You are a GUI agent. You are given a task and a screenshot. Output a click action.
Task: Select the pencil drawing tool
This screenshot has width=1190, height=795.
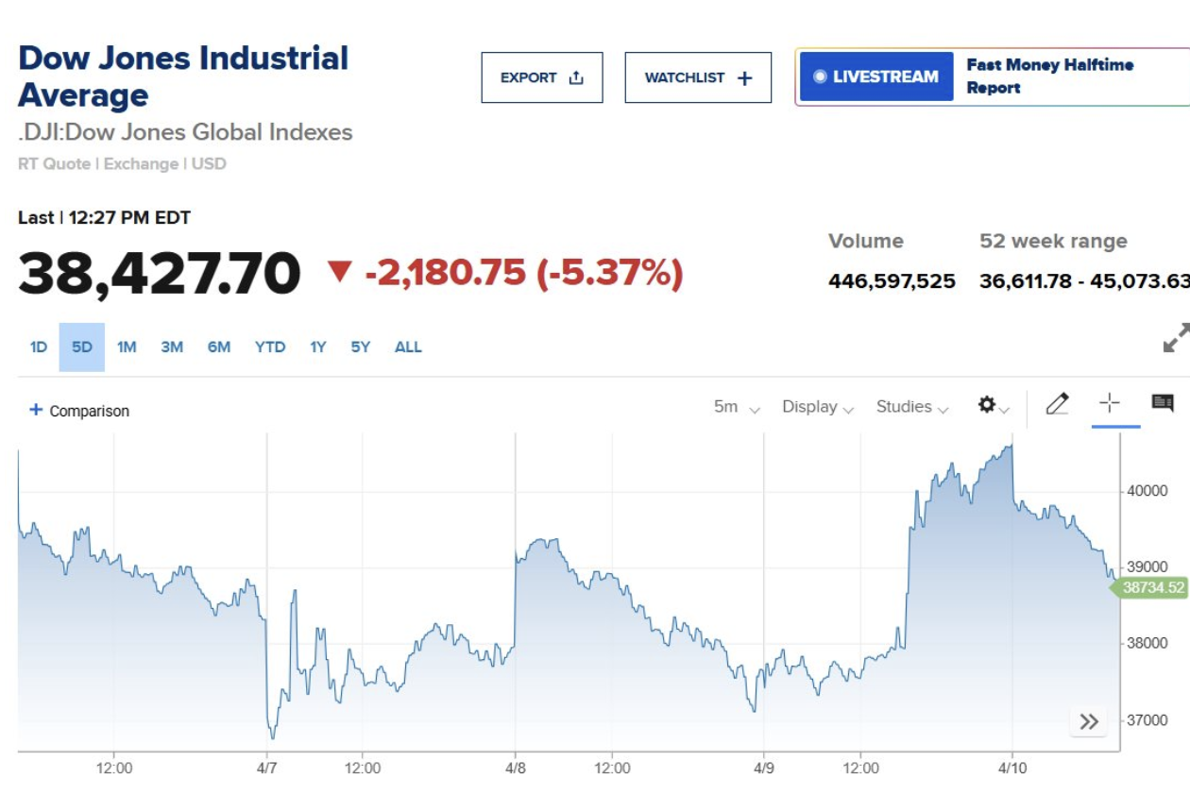1057,405
